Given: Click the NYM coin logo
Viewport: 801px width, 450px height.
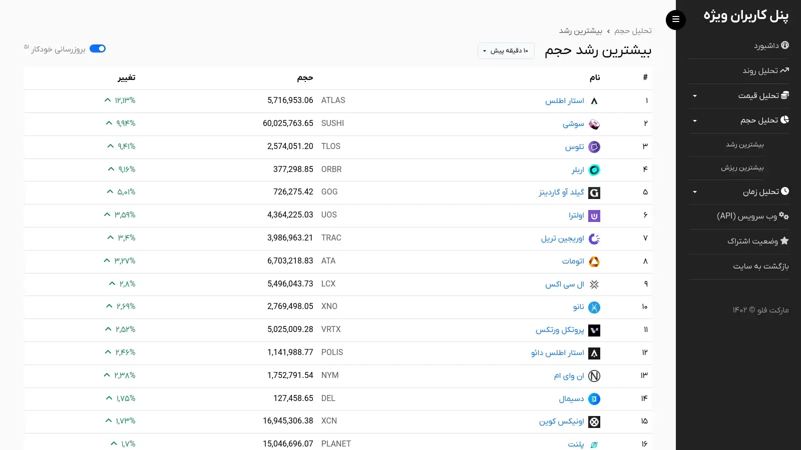Looking at the screenshot, I should 594,376.
